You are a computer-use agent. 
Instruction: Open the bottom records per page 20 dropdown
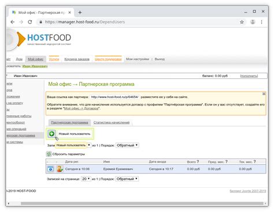coord(86,179)
